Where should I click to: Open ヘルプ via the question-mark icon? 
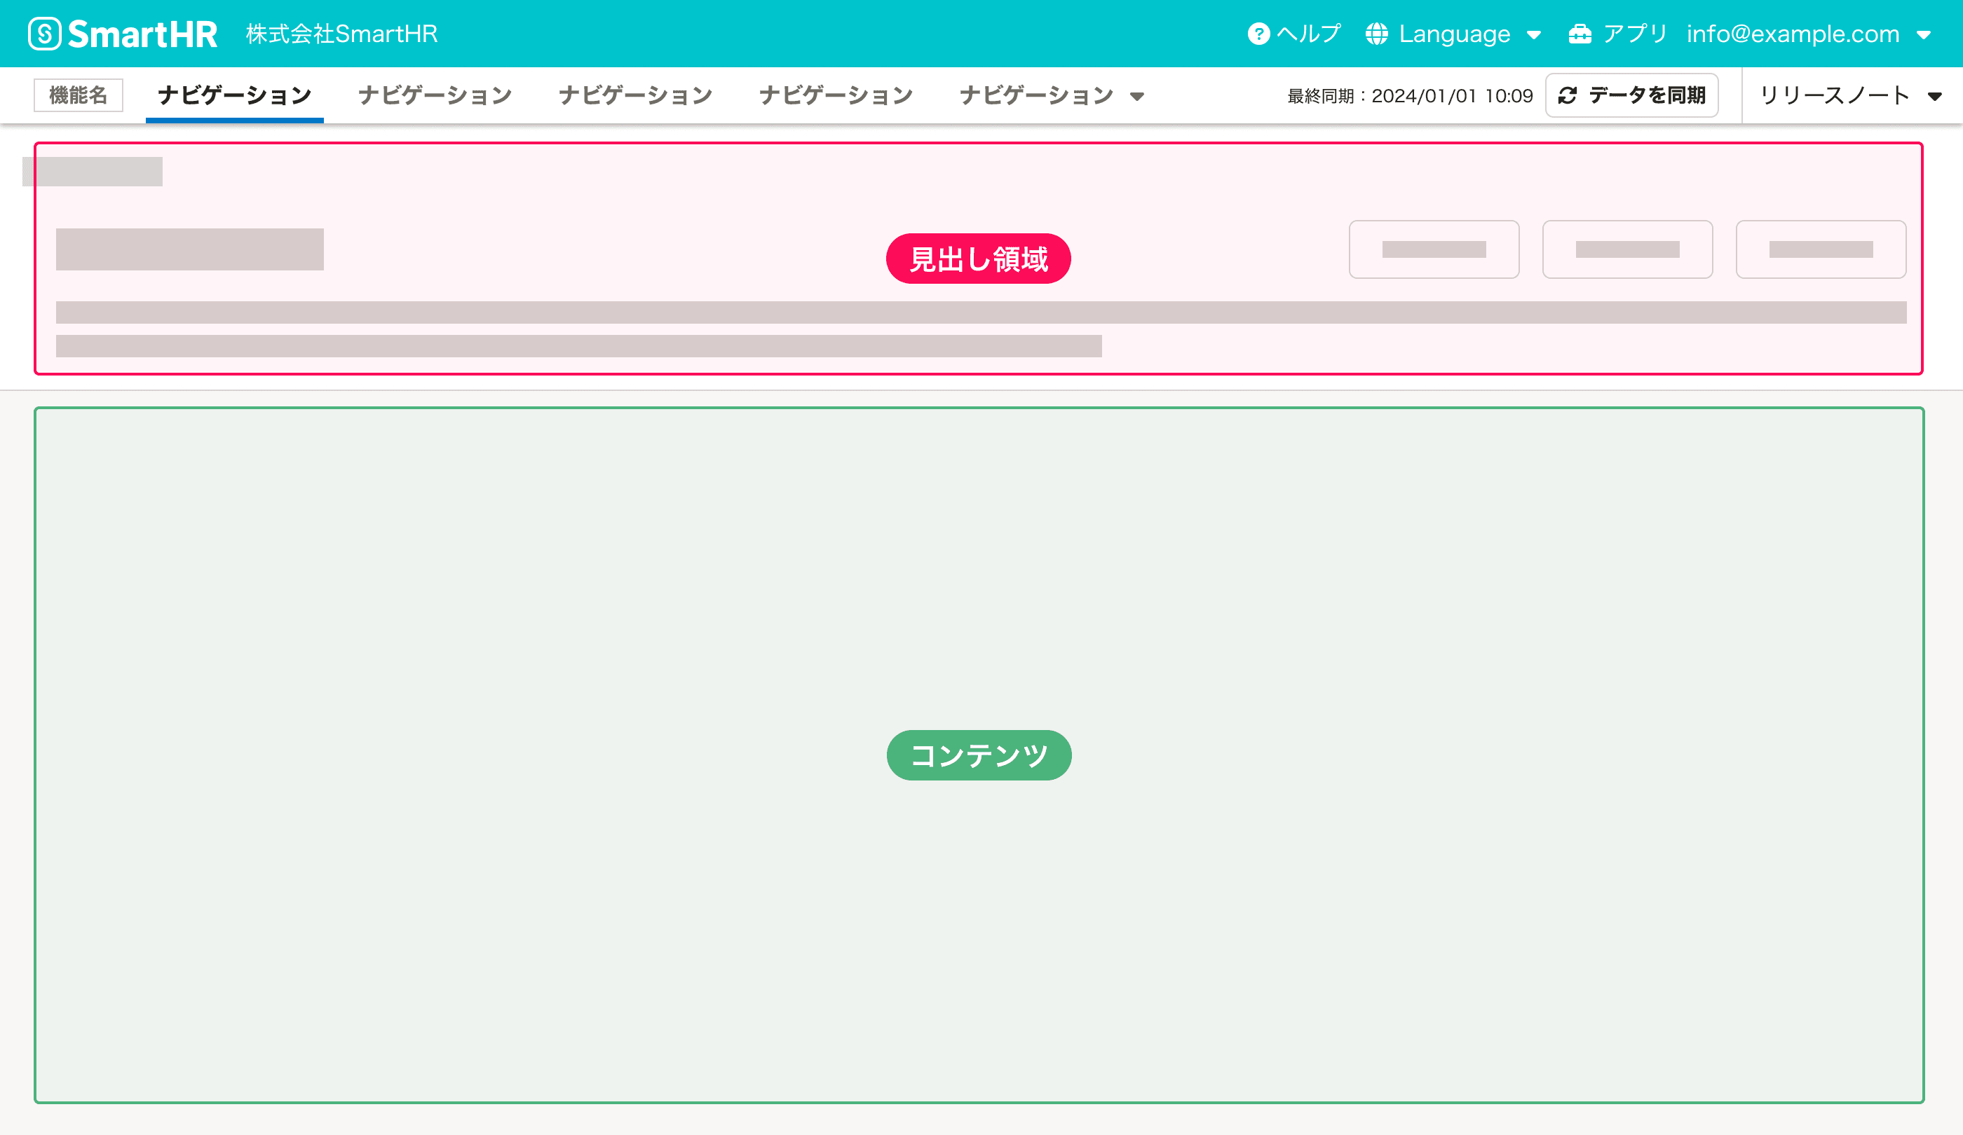click(1260, 33)
